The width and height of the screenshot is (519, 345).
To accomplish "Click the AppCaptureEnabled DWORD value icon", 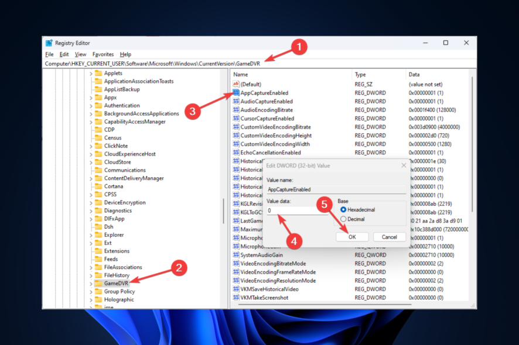I will 236,93.
